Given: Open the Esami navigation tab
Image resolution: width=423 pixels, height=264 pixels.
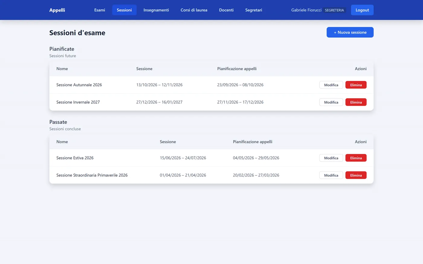Looking at the screenshot, I should [99, 10].
